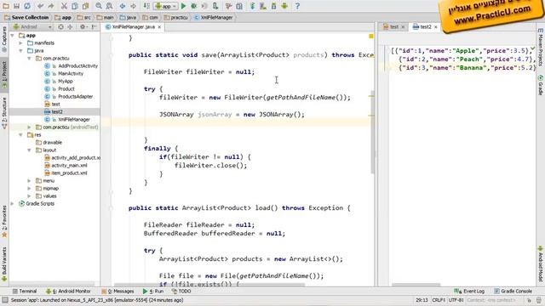Screen dimensions: 545x306
Task: Click the Redo arrow icon
Action: (x=51, y=6)
